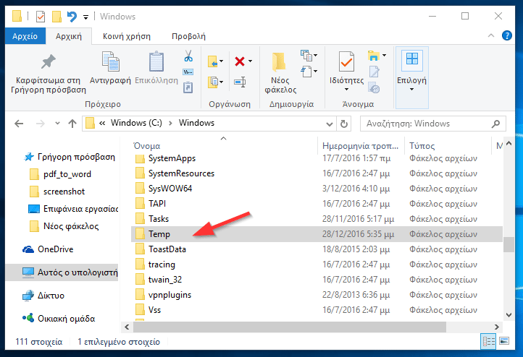Open the Κοινή χρήση (Share) tab
523x357 pixels.
click(127, 36)
